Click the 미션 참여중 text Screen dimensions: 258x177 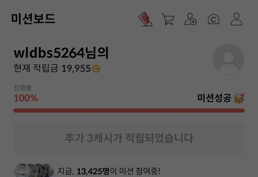139,171
